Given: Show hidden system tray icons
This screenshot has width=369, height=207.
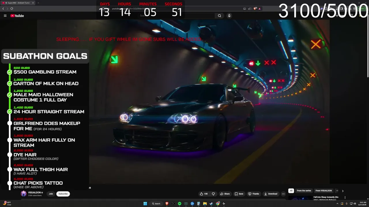Looking at the screenshot, I should [337, 204].
